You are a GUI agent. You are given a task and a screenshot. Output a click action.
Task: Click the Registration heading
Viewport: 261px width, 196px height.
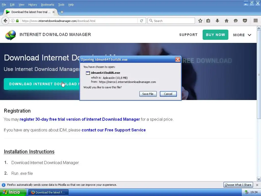[x=17, y=111]
